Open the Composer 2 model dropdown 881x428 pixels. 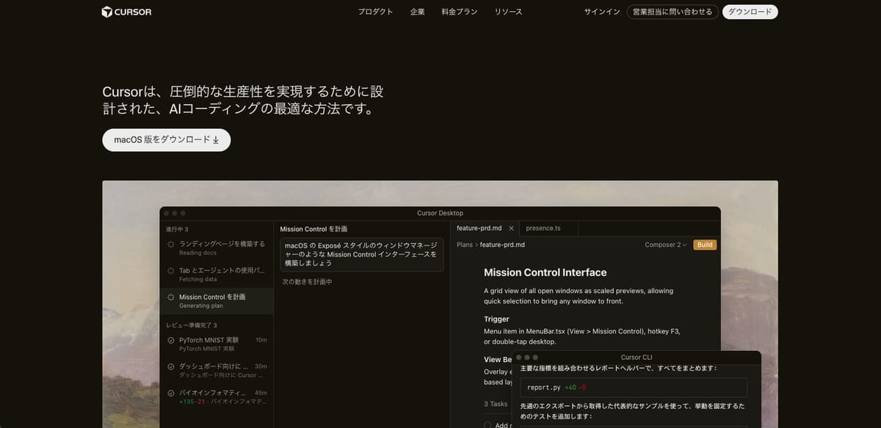point(666,245)
